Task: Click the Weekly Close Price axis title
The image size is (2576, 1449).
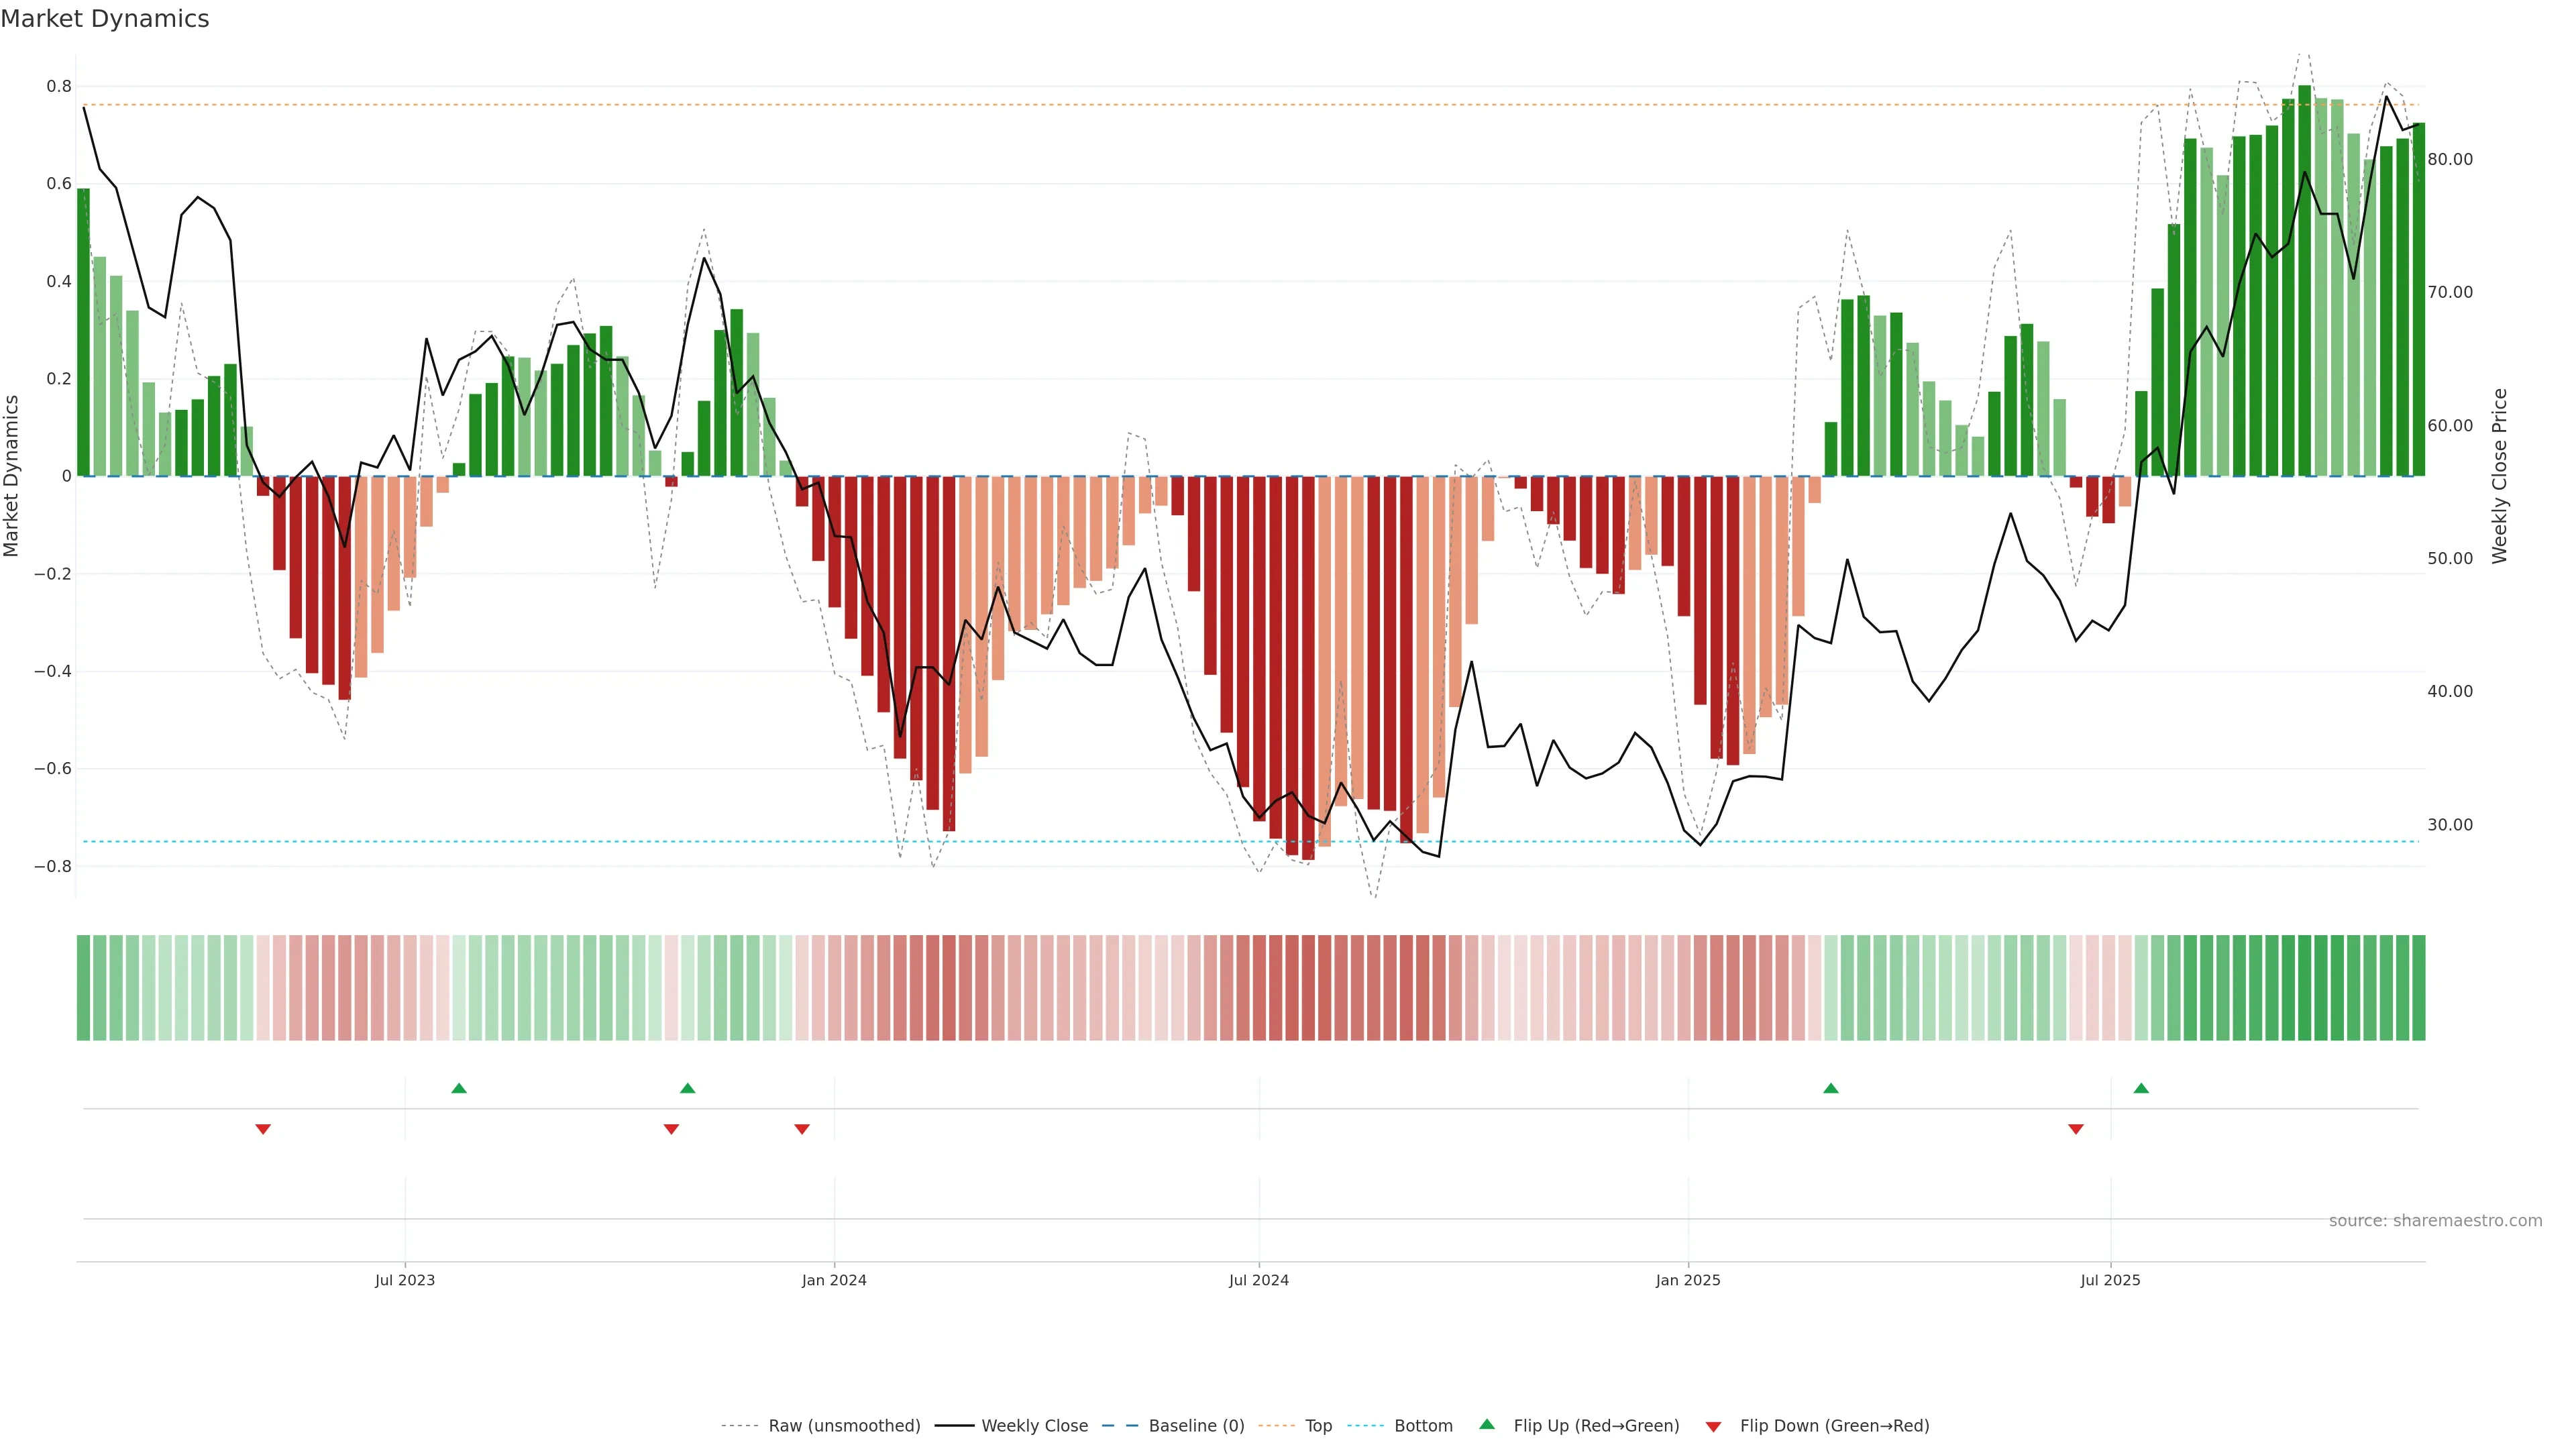Action: click(2499, 476)
